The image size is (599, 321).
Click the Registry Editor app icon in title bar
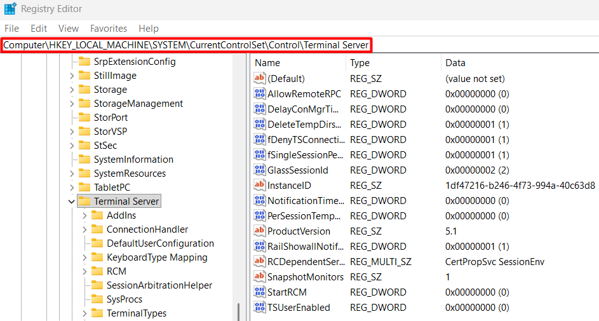(10, 10)
